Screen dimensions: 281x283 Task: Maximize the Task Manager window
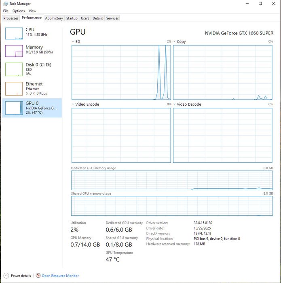260,4
